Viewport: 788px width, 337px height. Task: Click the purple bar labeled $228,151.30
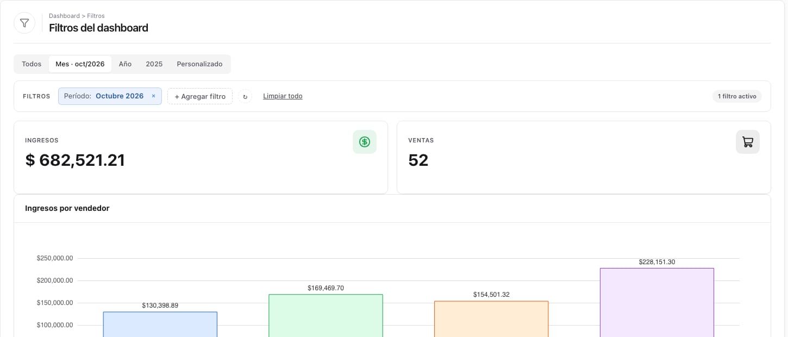click(x=657, y=303)
